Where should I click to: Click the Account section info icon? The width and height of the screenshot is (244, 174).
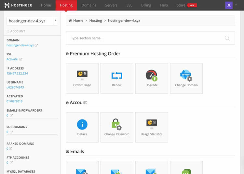point(67,103)
